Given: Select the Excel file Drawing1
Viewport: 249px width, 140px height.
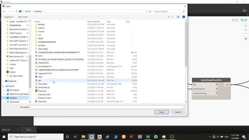Looking at the screenshot, I should [x=42, y=101].
